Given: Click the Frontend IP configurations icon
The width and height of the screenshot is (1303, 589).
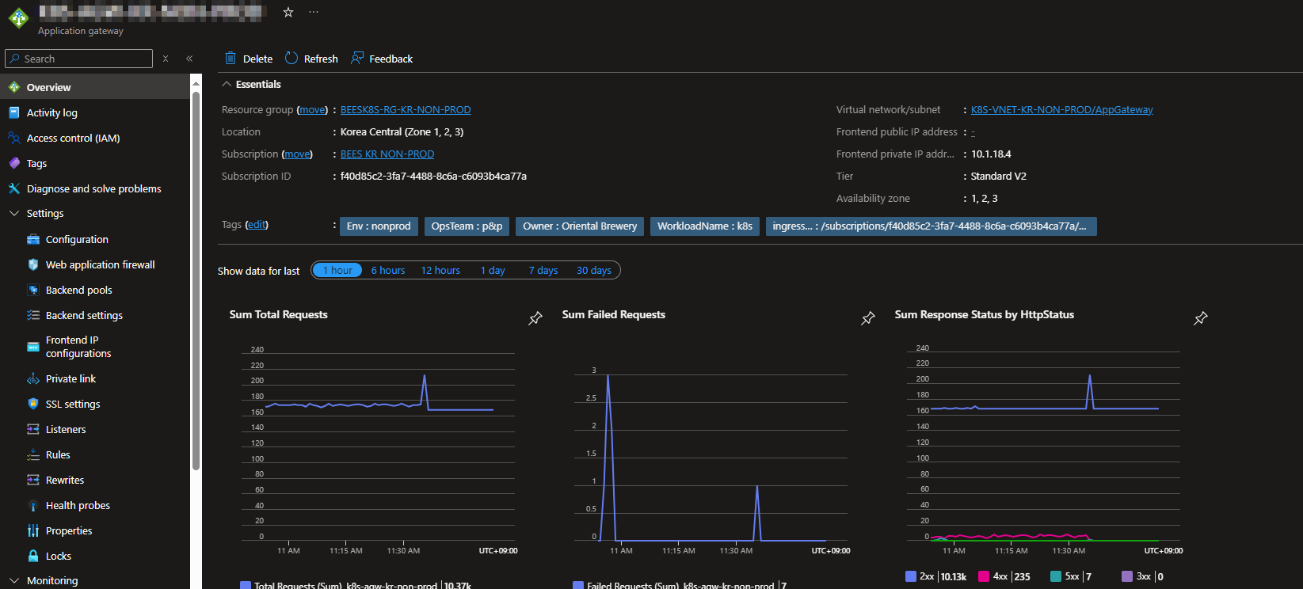Looking at the screenshot, I should point(33,347).
